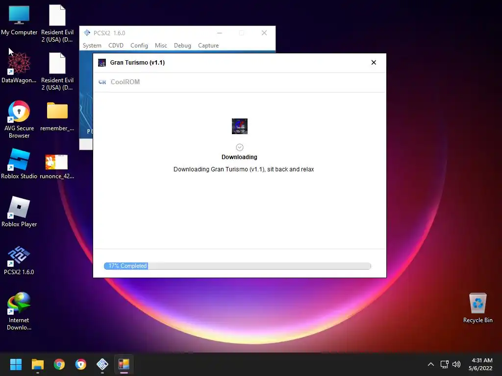This screenshot has height=376, width=502.
Task: Switch to PCSX2 taskbar icon
Action: [102, 364]
